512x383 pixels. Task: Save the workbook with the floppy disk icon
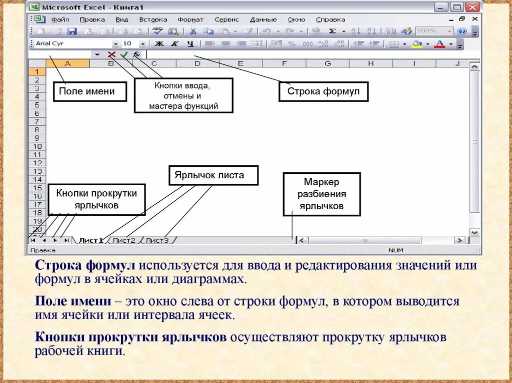tap(72, 31)
